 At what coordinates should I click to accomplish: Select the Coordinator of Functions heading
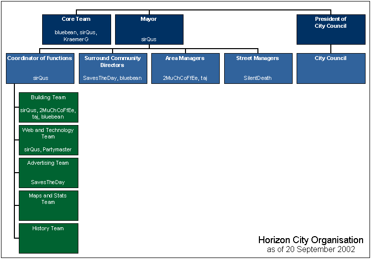40,59
